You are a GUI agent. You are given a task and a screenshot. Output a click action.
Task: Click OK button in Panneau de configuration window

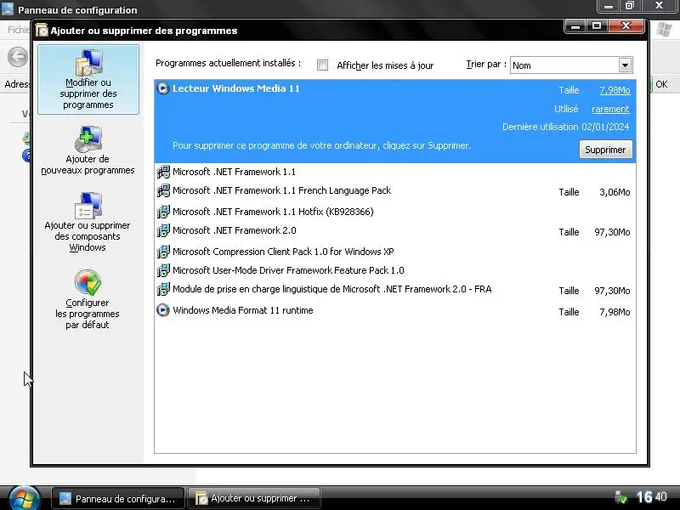coord(661,84)
